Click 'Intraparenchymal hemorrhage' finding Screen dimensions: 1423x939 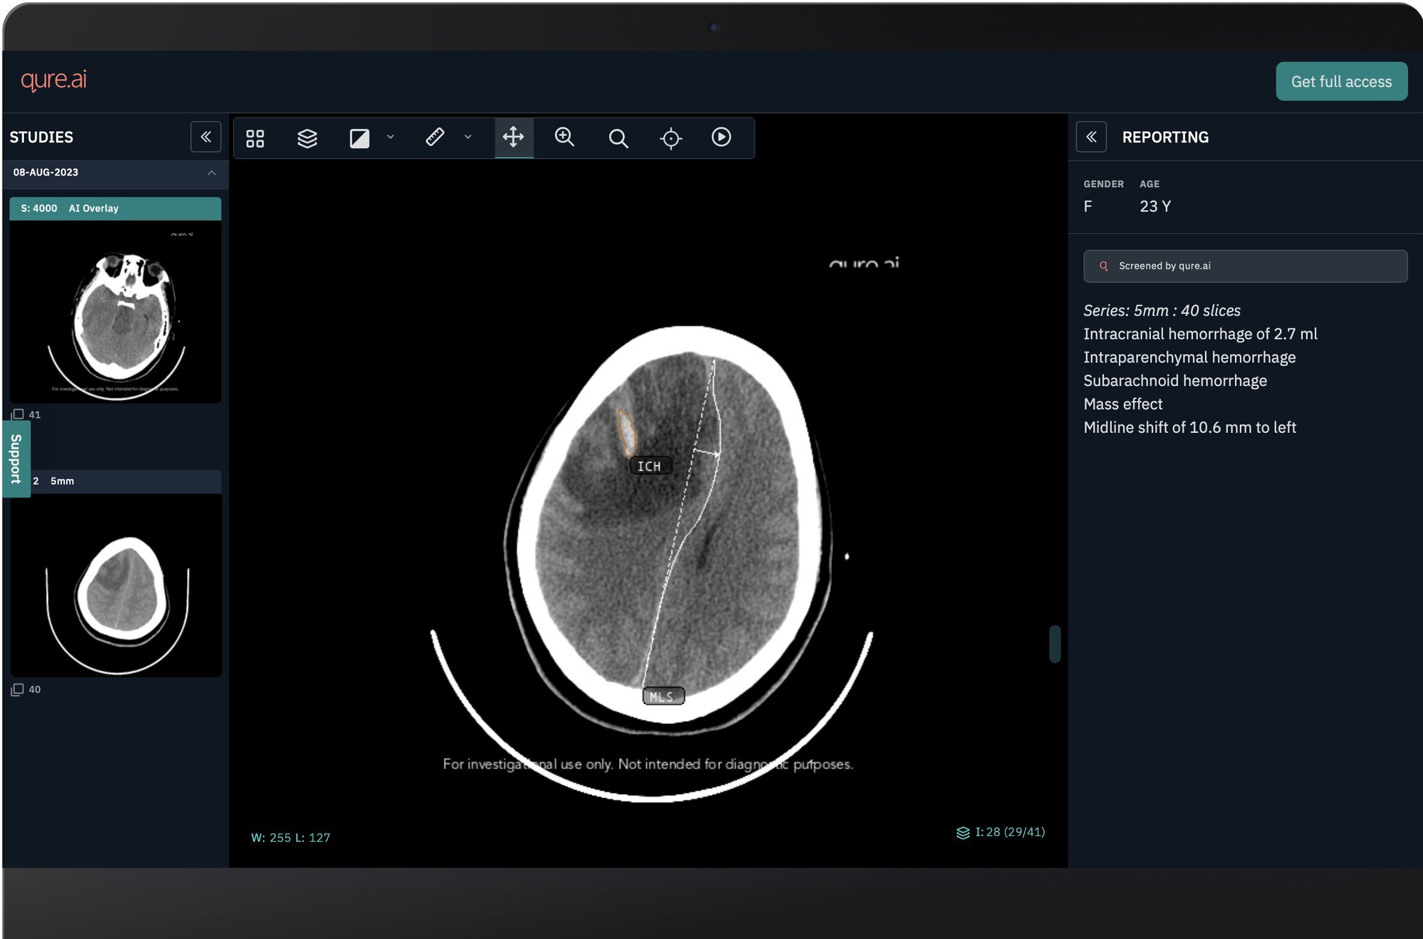coord(1189,357)
